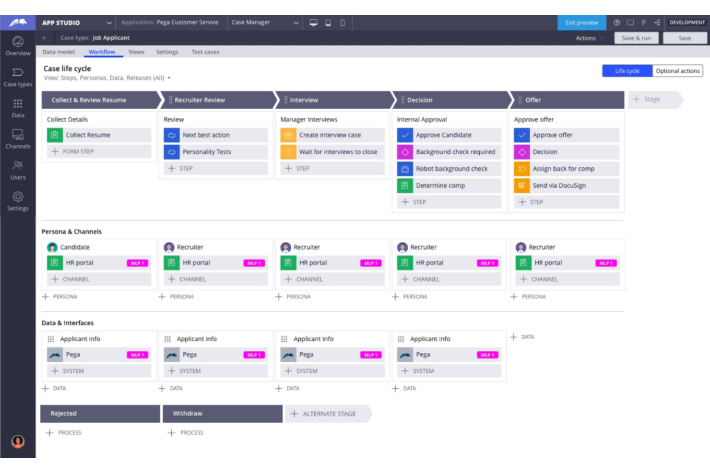Expand the App Studio dropdown
Screen dimensions: 710x473
click(x=109, y=23)
